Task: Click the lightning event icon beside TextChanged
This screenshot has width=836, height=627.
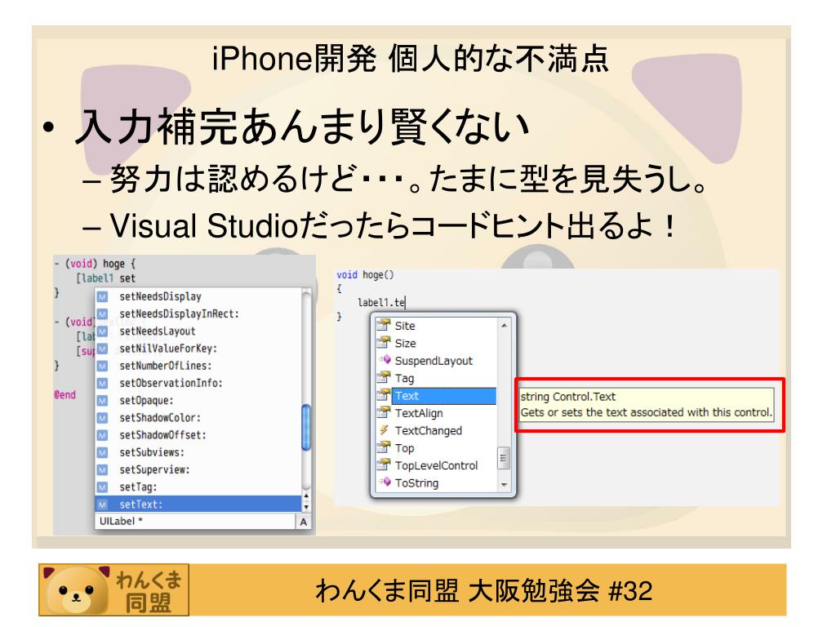Action: coord(384,429)
